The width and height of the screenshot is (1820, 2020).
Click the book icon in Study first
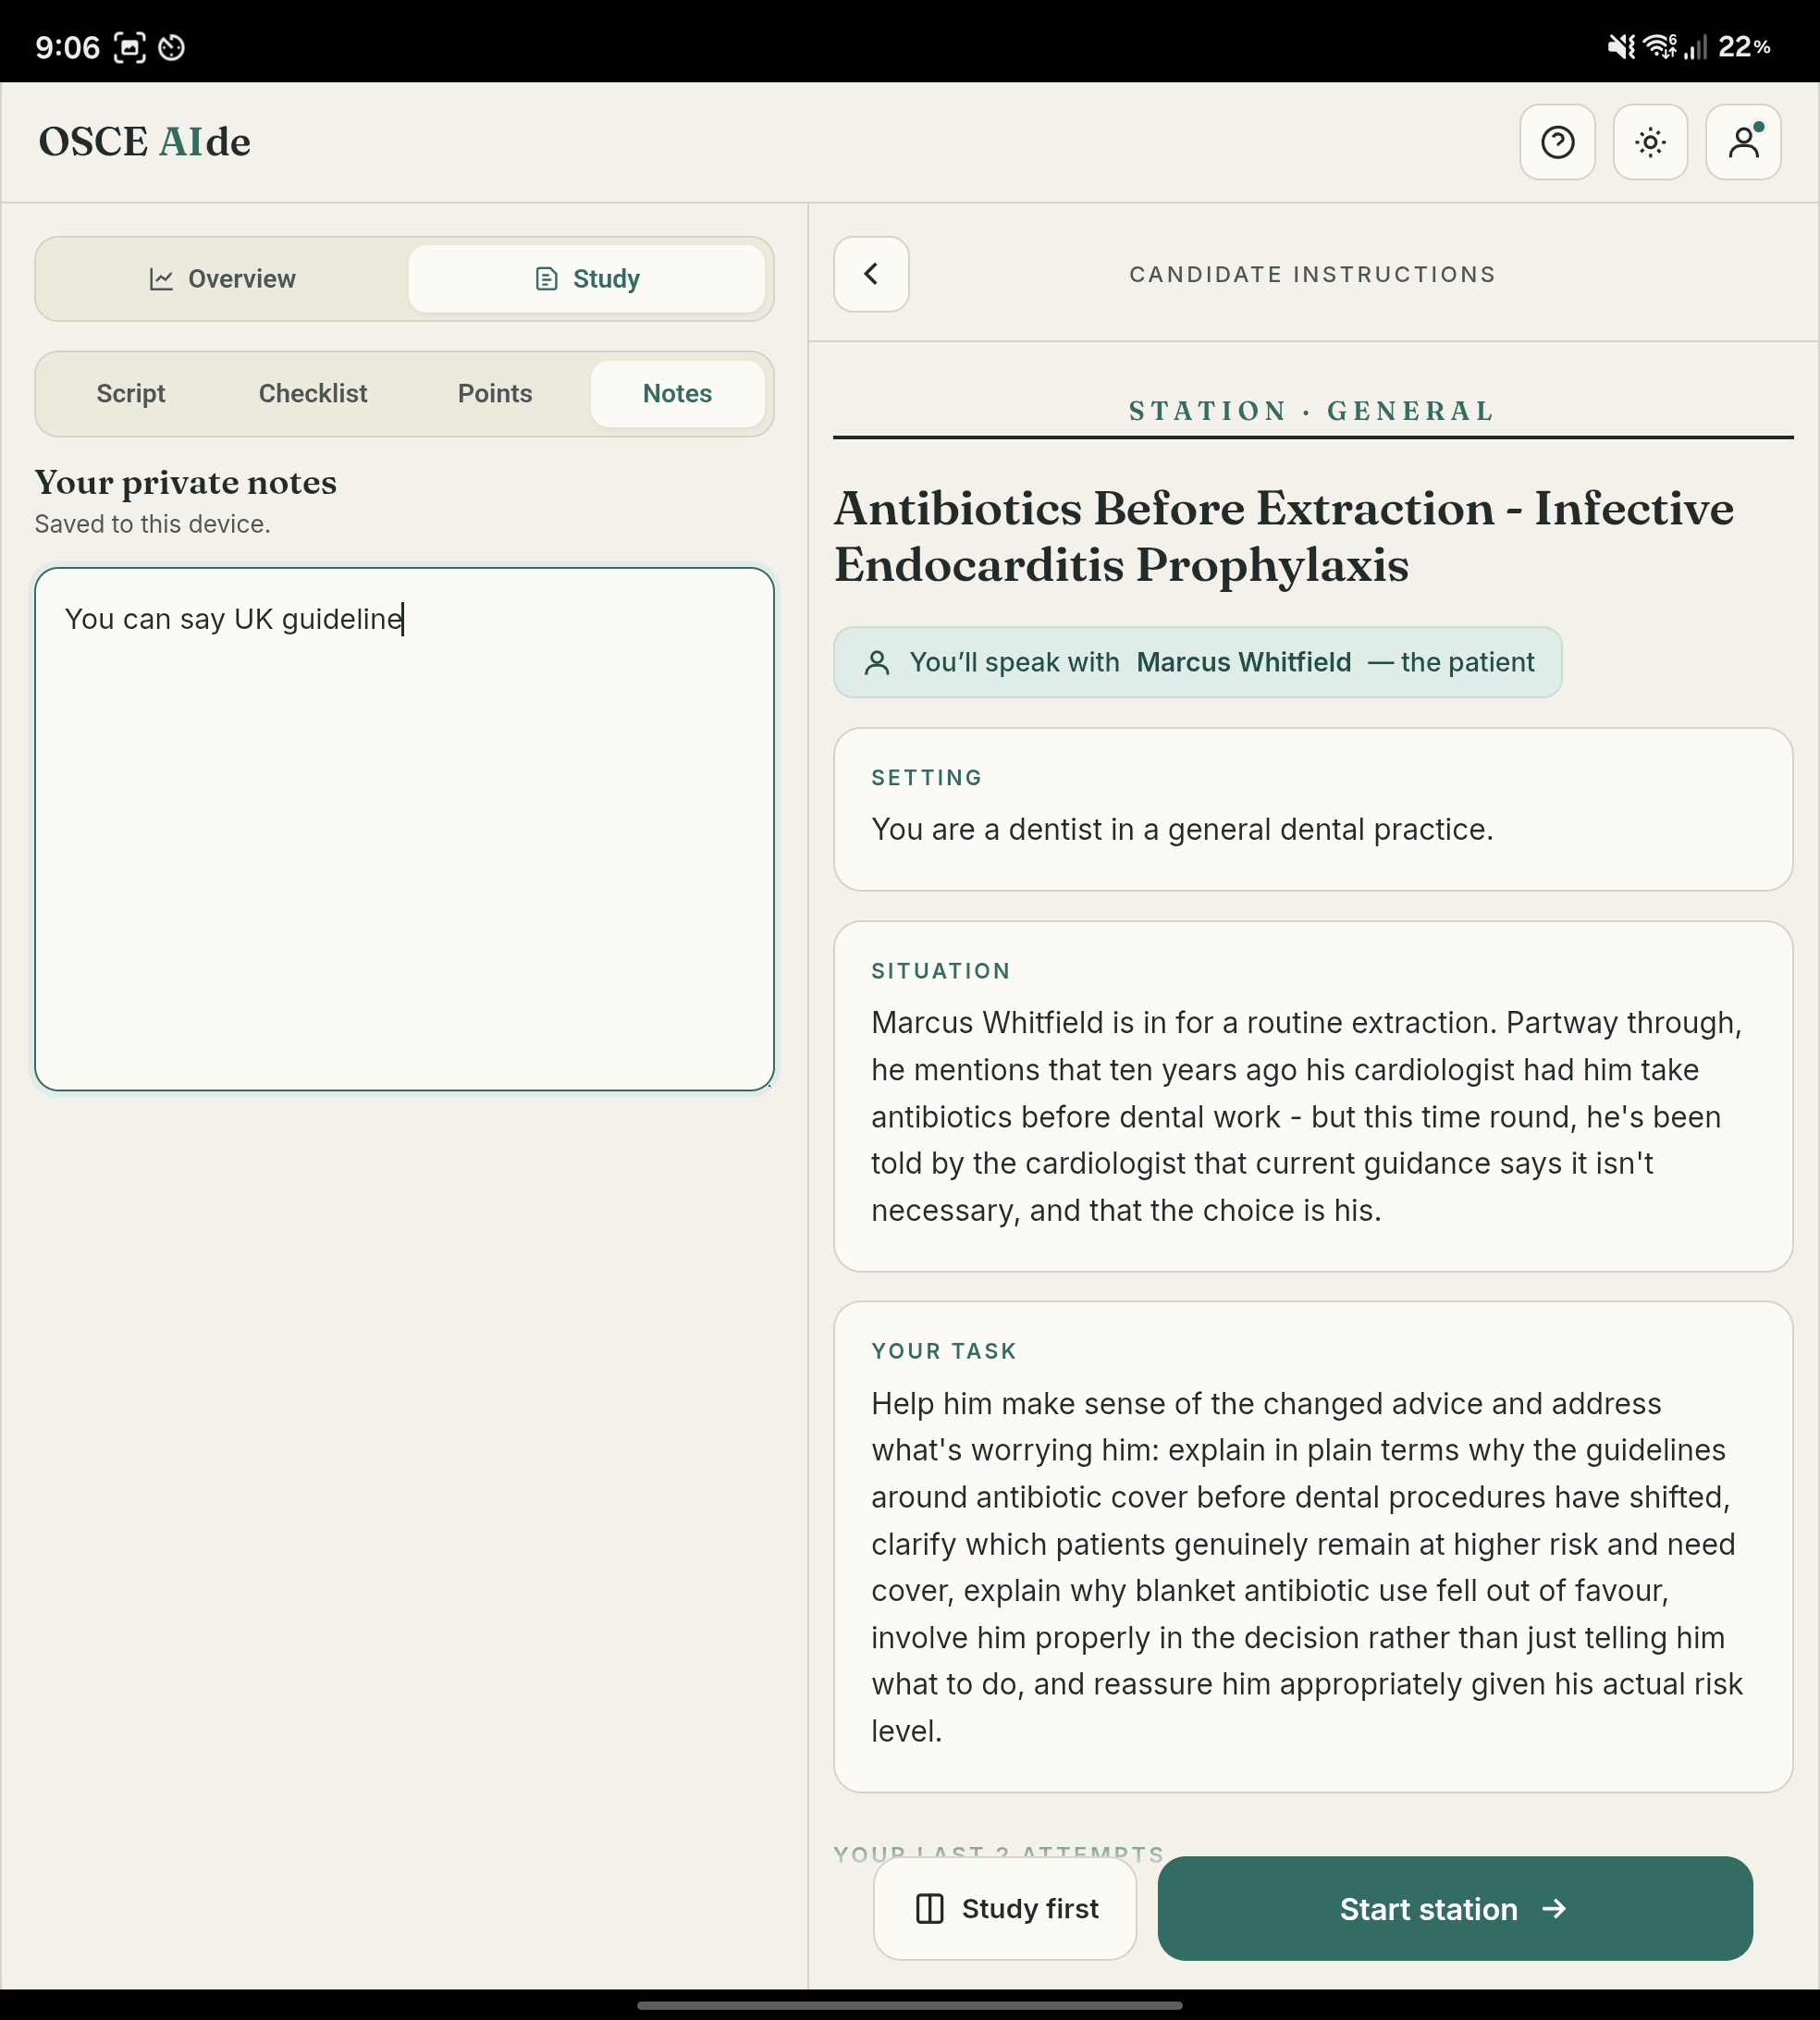tap(929, 1908)
